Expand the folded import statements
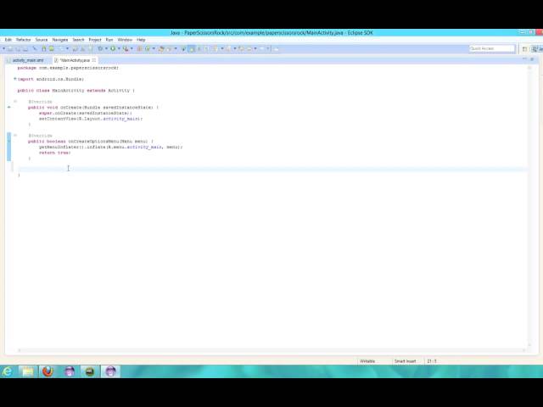 [x=15, y=79]
